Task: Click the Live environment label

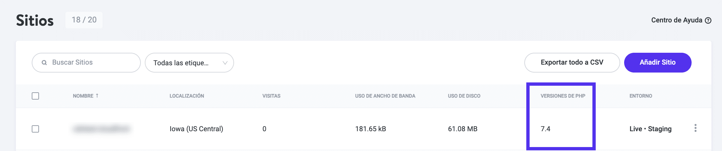Action: tap(636, 129)
